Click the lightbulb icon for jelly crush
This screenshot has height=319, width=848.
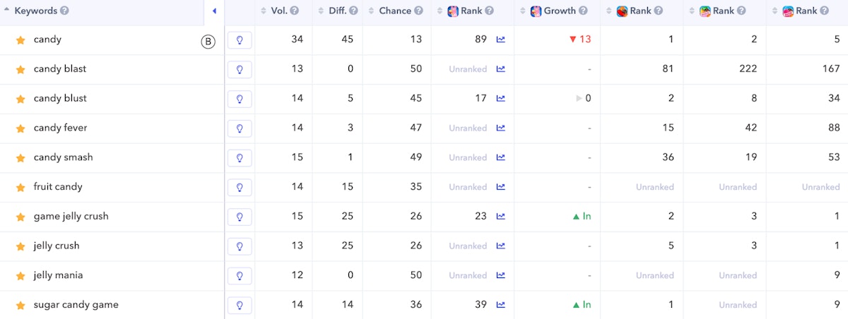pyautogui.click(x=240, y=246)
